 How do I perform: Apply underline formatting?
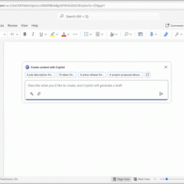41,34
